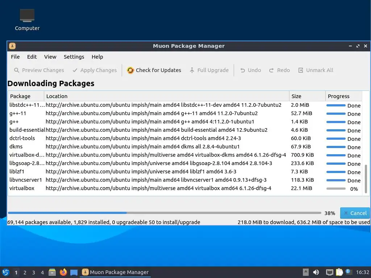Open the Settings menu
This screenshot has height=278, width=371.
point(74,57)
